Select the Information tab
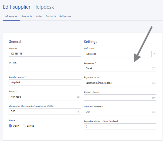This screenshot has height=141, width=163. click(x=11, y=16)
